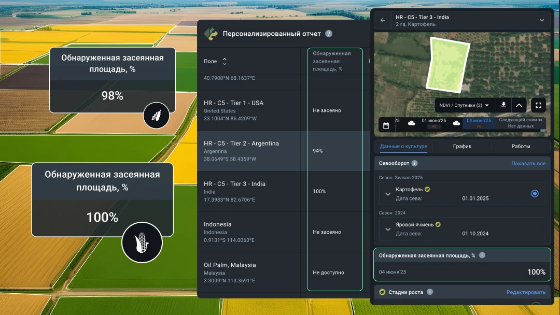Open the calendar date picker on timeline

(386, 125)
